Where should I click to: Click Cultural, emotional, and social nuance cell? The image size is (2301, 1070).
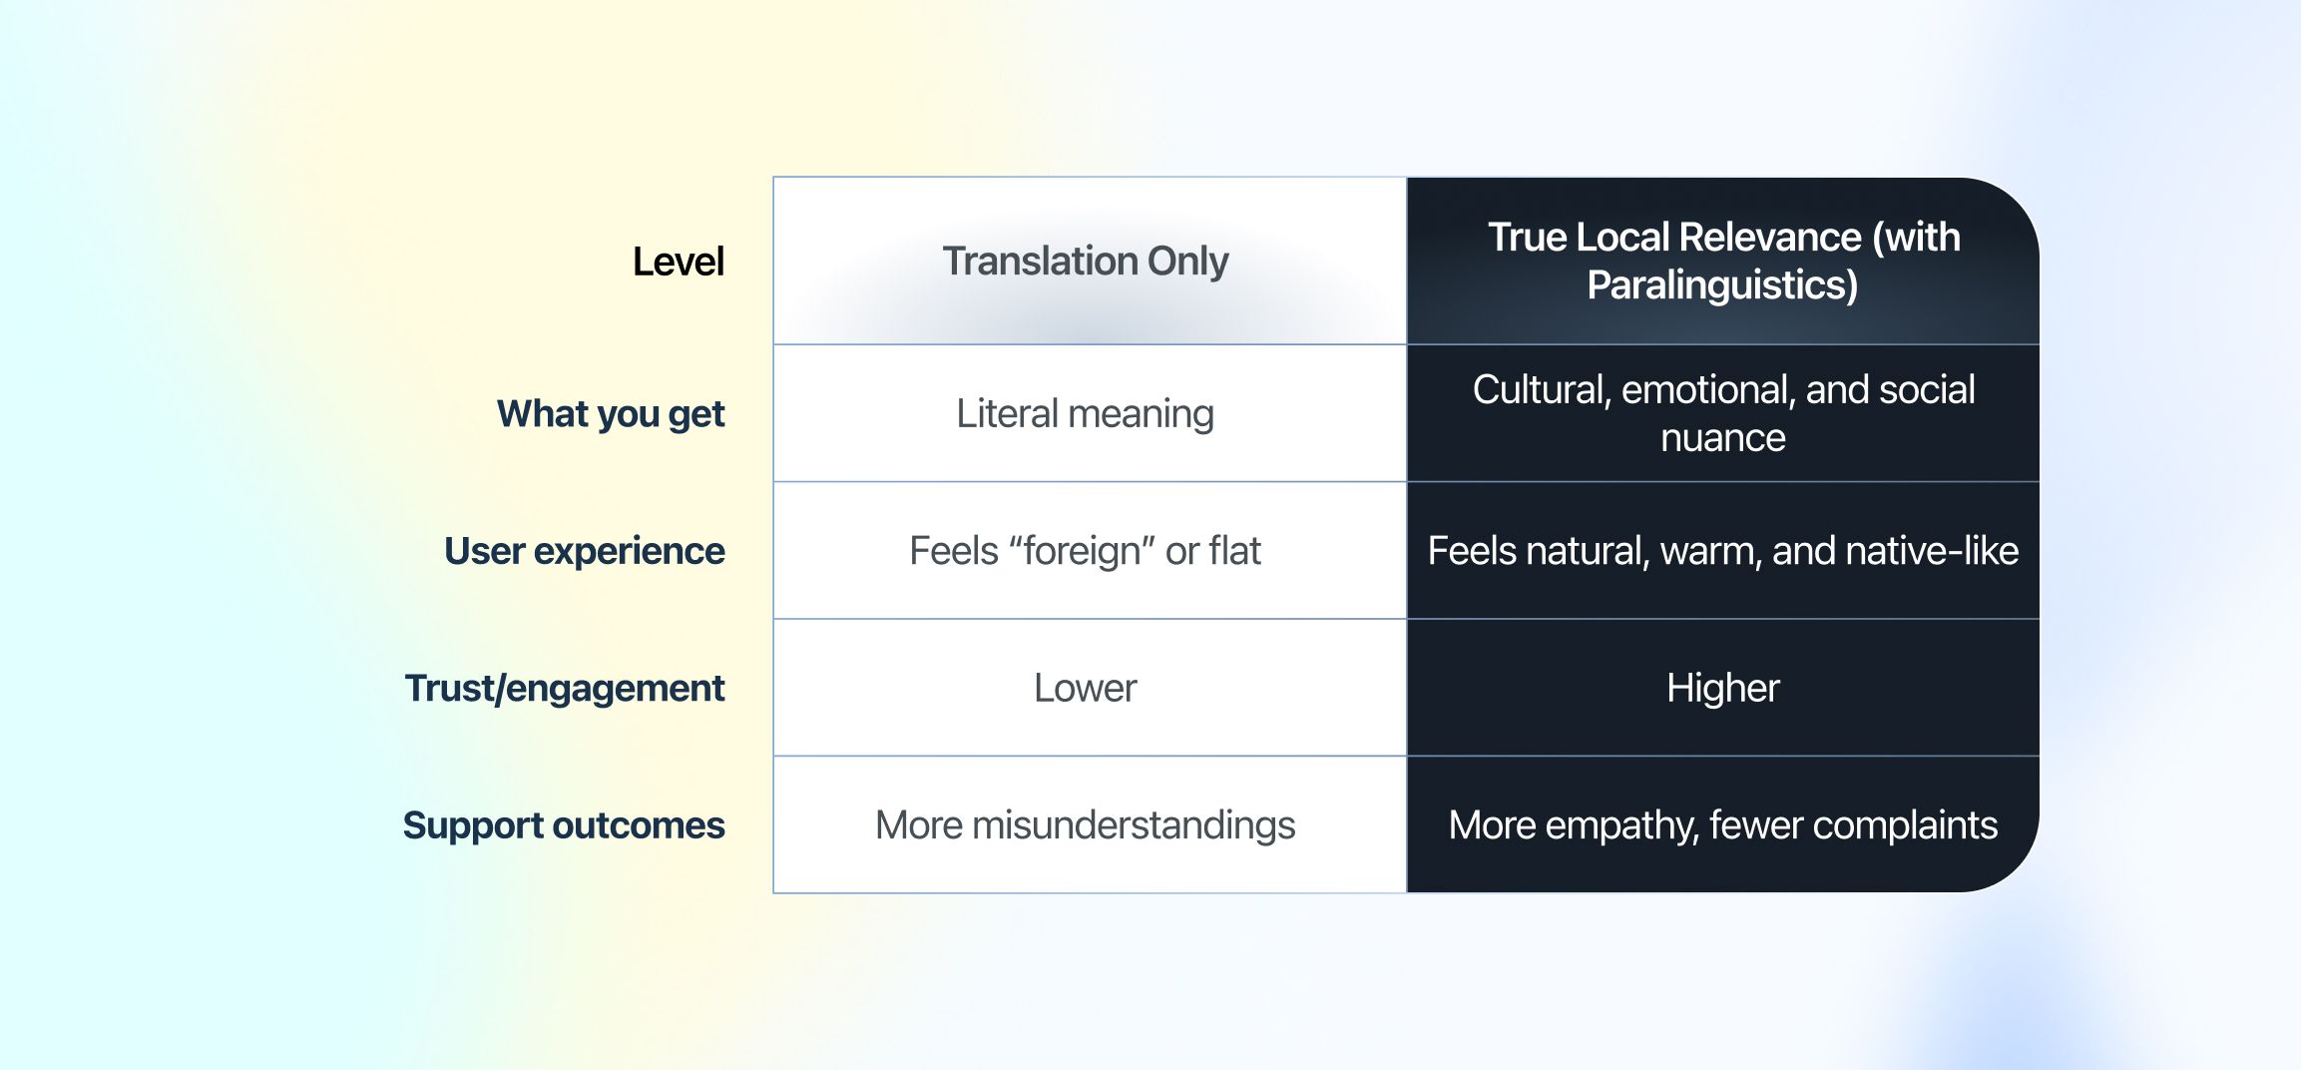click(x=1723, y=413)
